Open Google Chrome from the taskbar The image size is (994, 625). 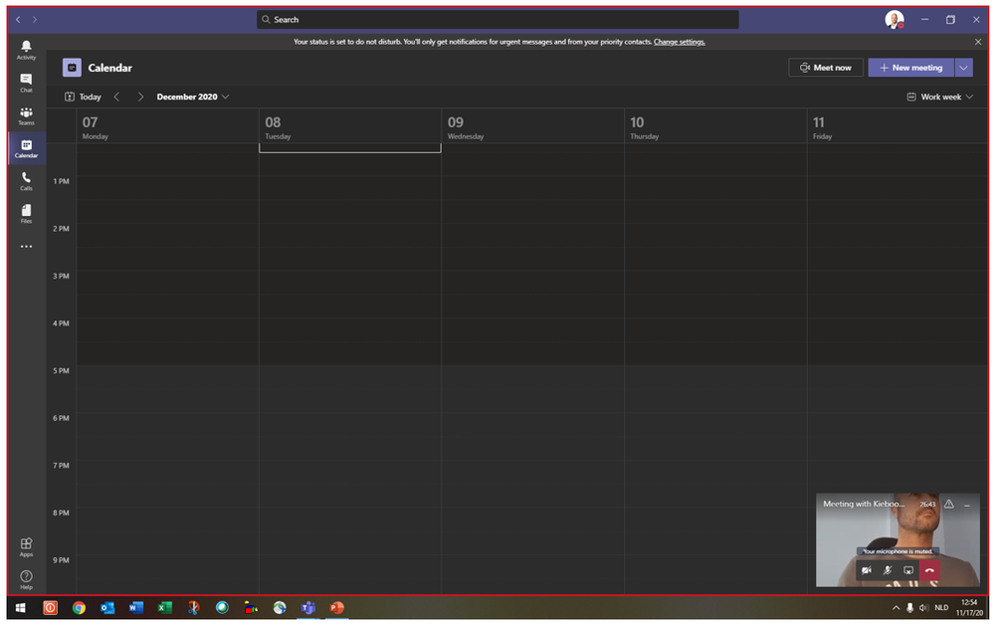79,608
